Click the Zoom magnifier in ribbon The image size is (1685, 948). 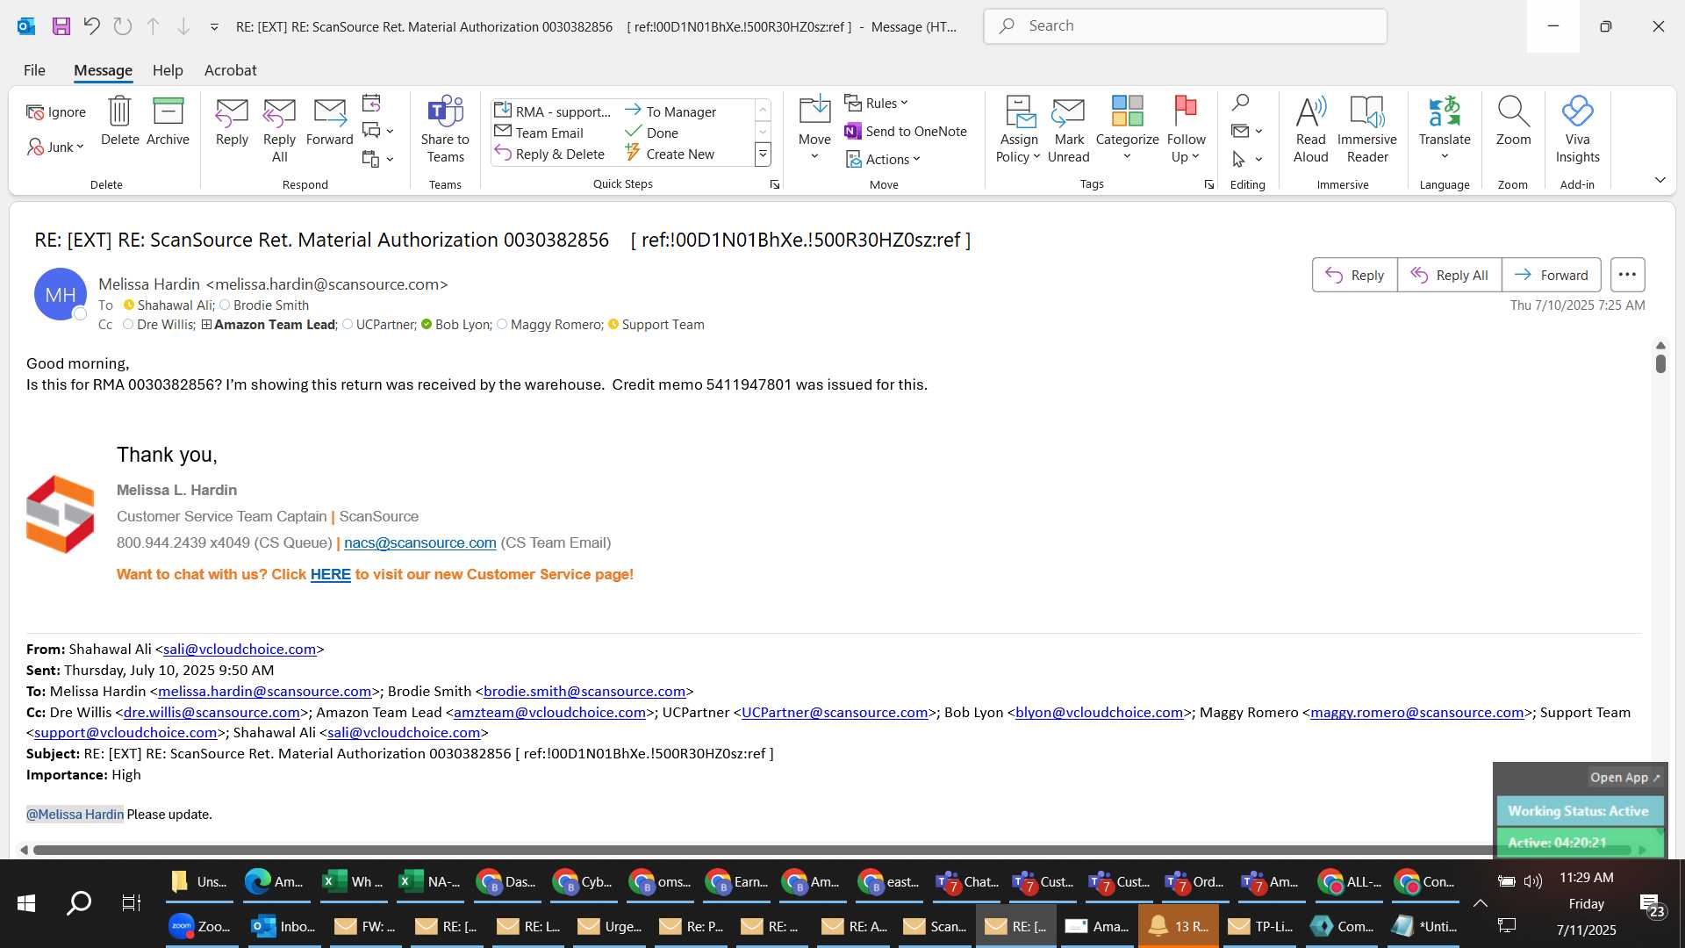point(1513,121)
